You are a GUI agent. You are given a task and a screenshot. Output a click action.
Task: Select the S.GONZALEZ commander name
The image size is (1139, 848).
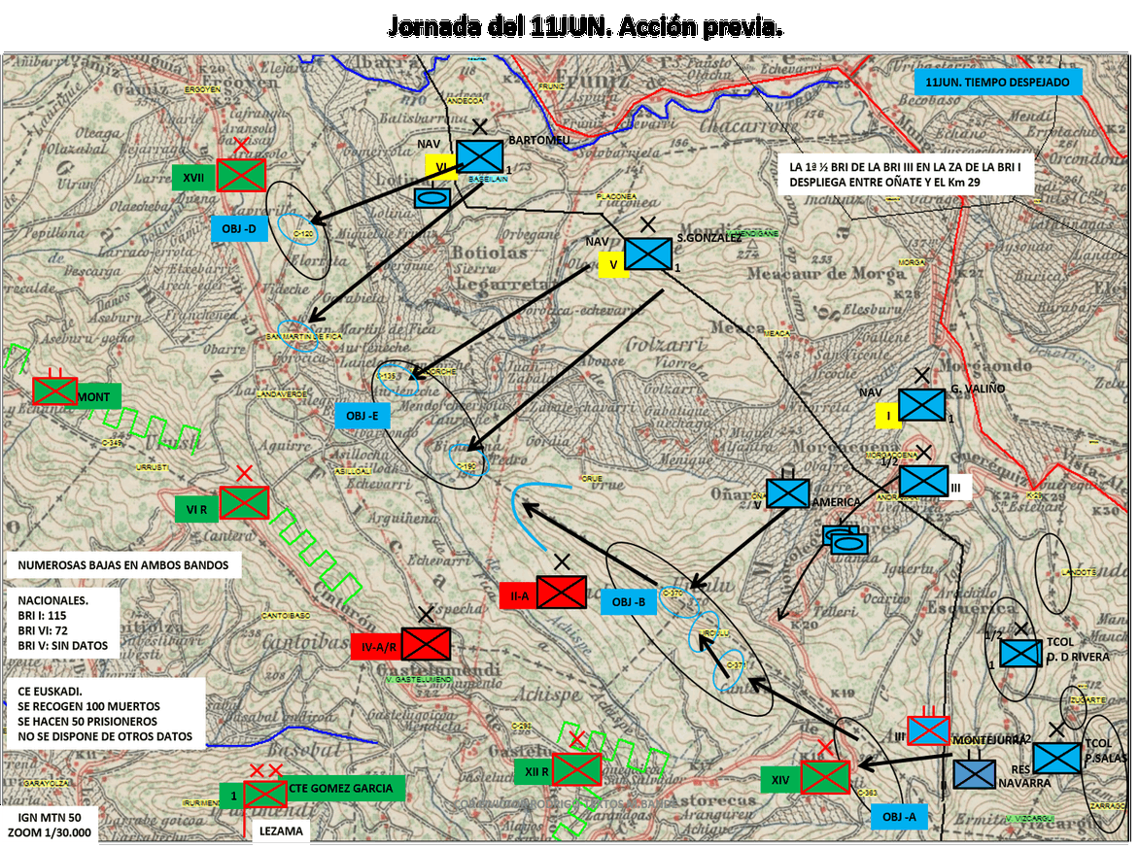tap(709, 237)
